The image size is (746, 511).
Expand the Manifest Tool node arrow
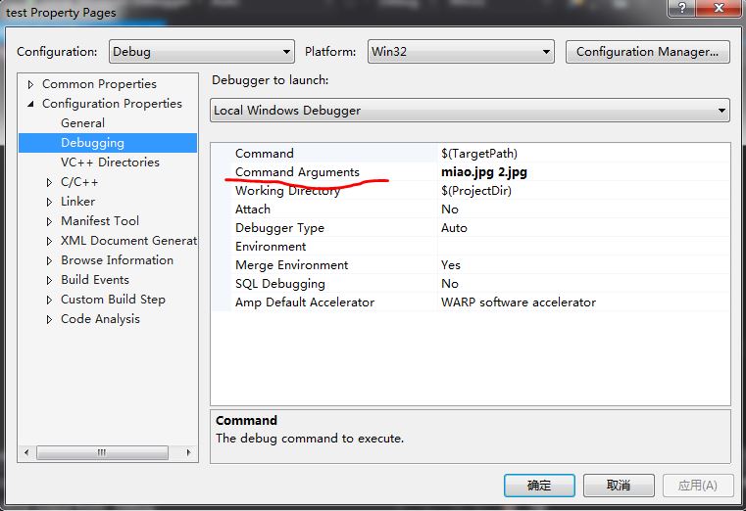(50, 221)
